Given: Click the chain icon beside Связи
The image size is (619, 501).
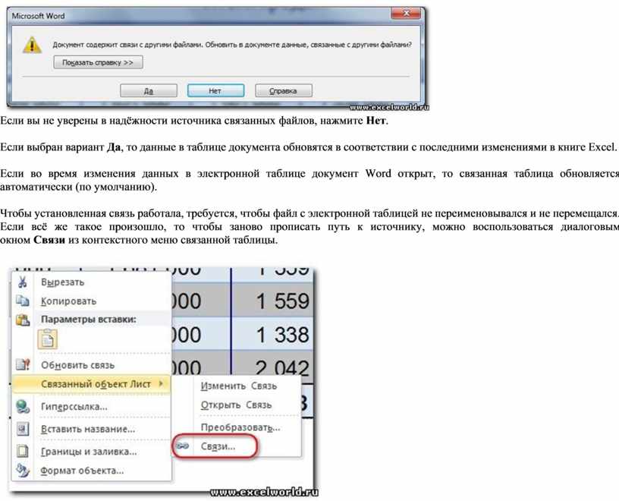Looking at the screenshot, I should coord(183,446).
